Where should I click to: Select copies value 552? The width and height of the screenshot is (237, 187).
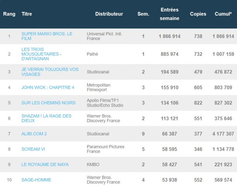tap(198, 180)
